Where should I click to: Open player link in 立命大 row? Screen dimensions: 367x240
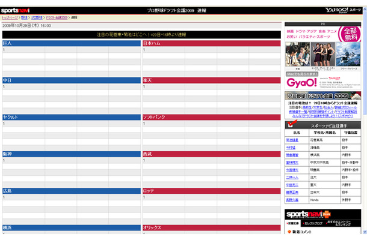tap(292, 193)
